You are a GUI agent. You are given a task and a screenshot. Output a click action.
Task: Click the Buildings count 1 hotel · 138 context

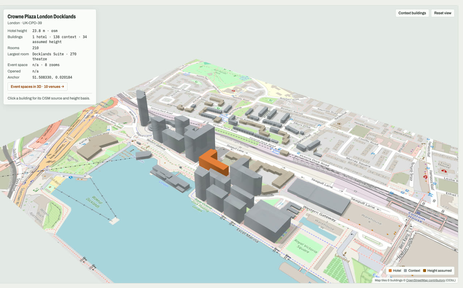[60, 39]
